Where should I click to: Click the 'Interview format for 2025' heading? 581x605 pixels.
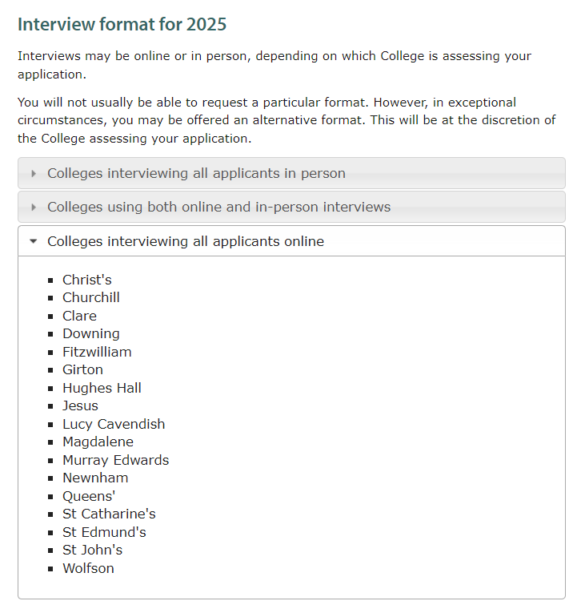(122, 24)
